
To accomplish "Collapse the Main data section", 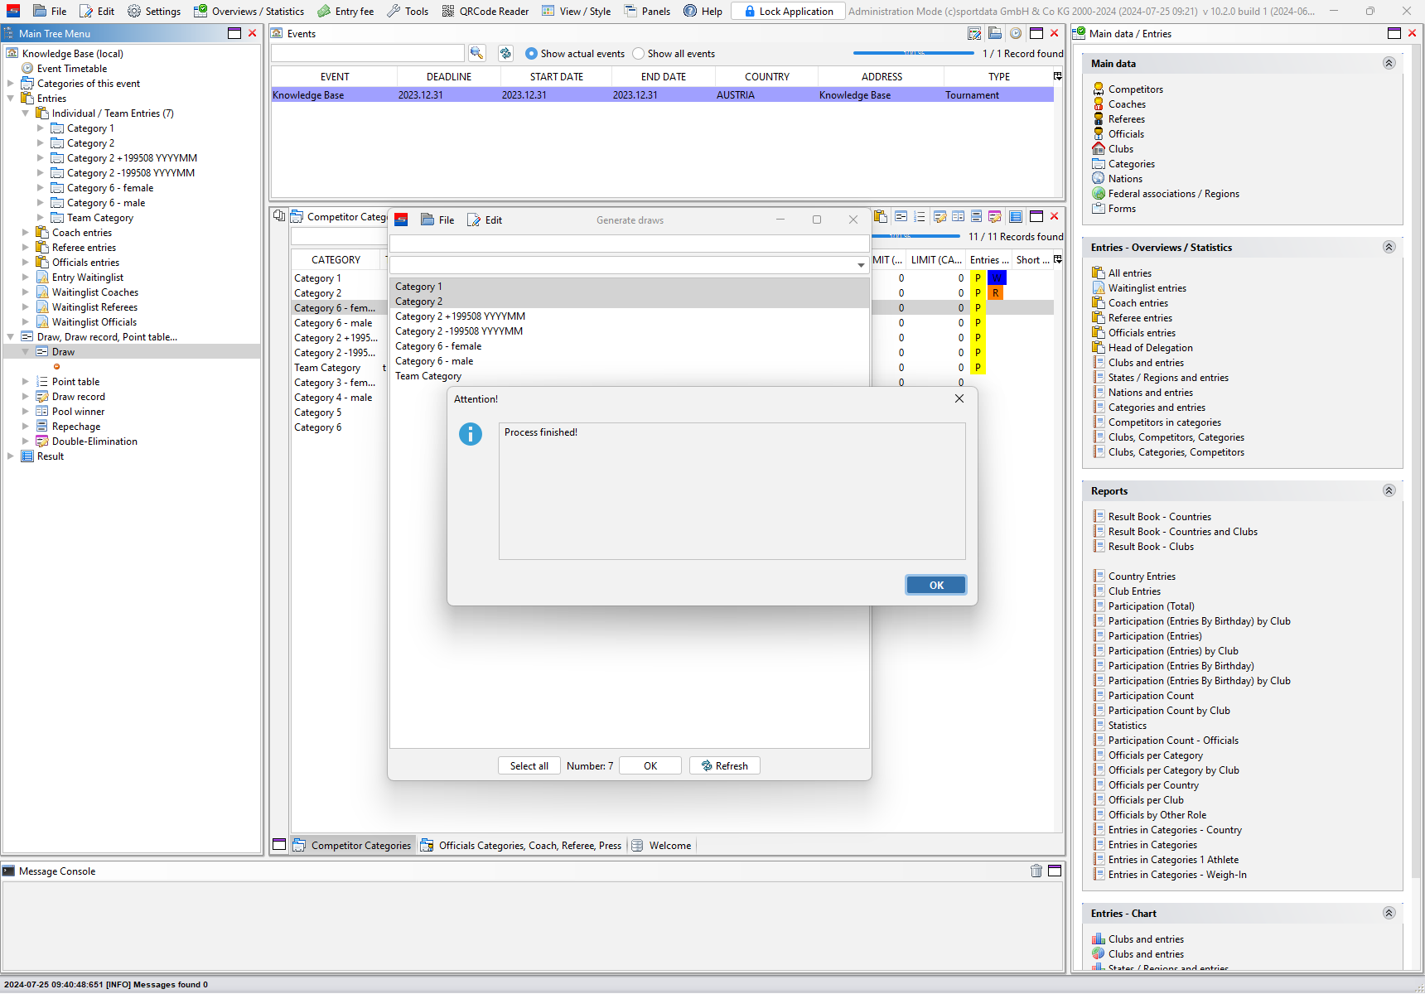I will pos(1389,63).
